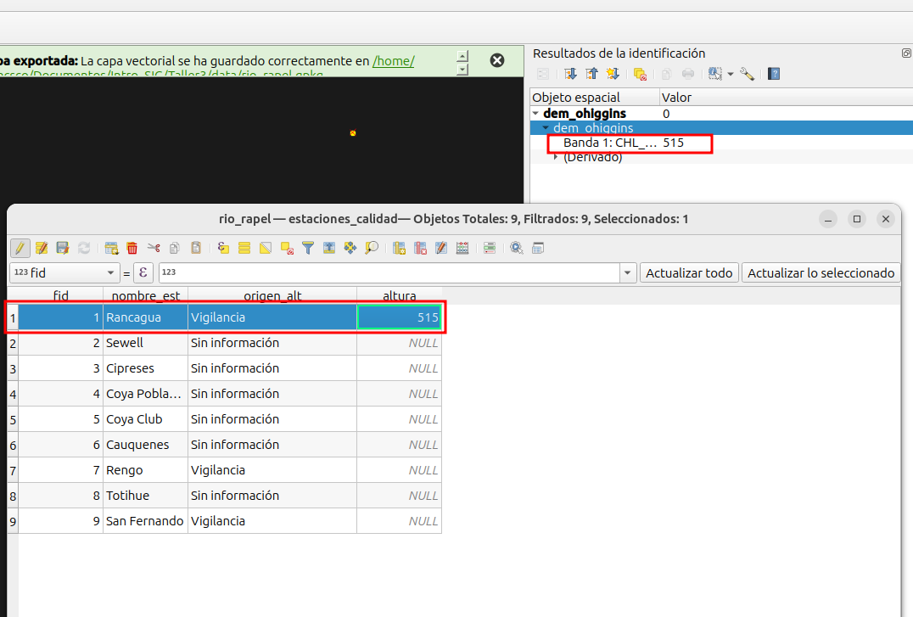The image size is (913, 617).
Task: Toggle editing mode with the pencil icon
Action: (20, 248)
